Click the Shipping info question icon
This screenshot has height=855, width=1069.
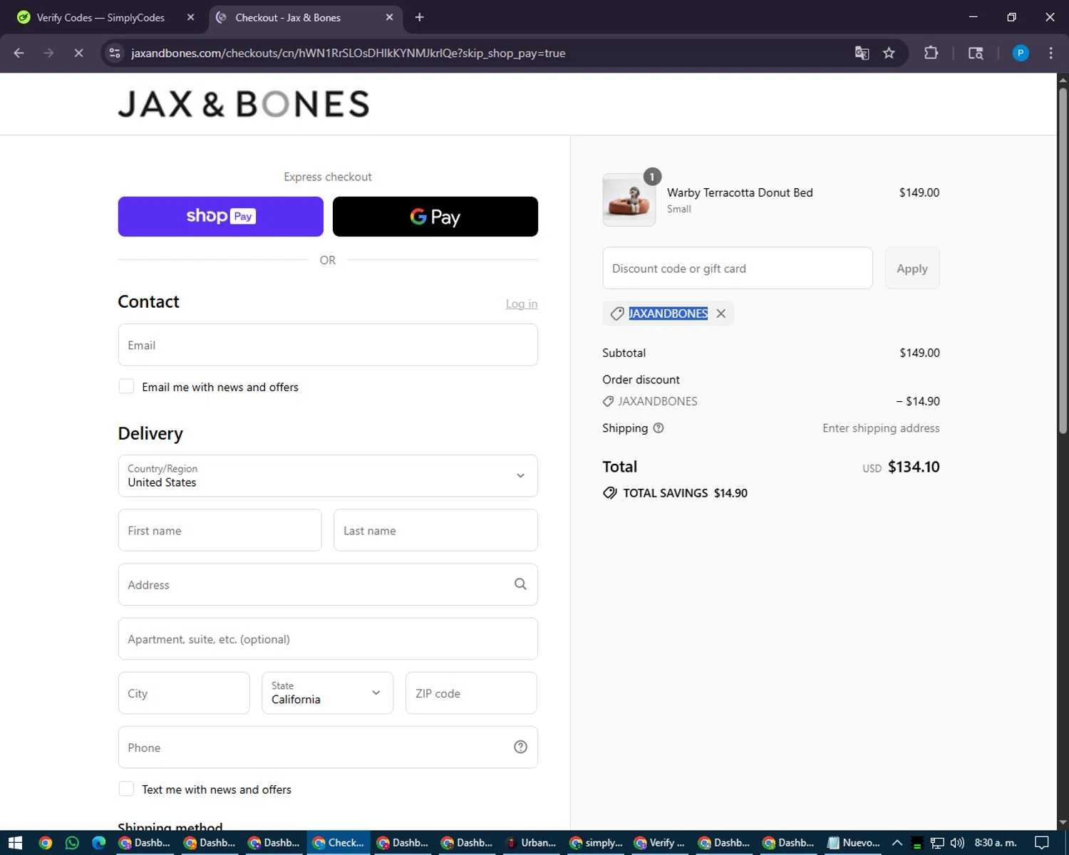[x=659, y=428]
